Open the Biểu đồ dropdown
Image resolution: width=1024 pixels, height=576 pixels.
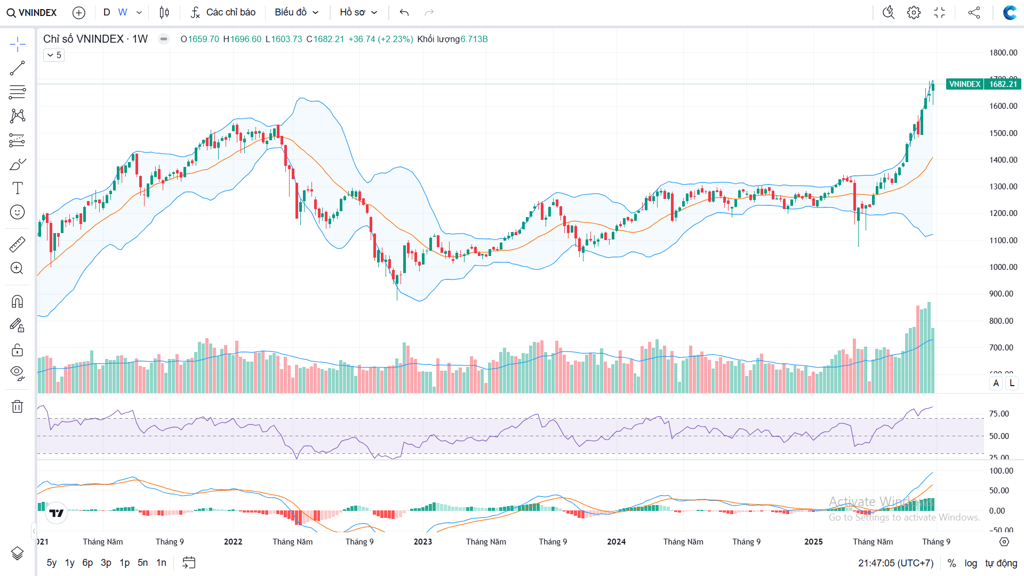click(x=297, y=12)
